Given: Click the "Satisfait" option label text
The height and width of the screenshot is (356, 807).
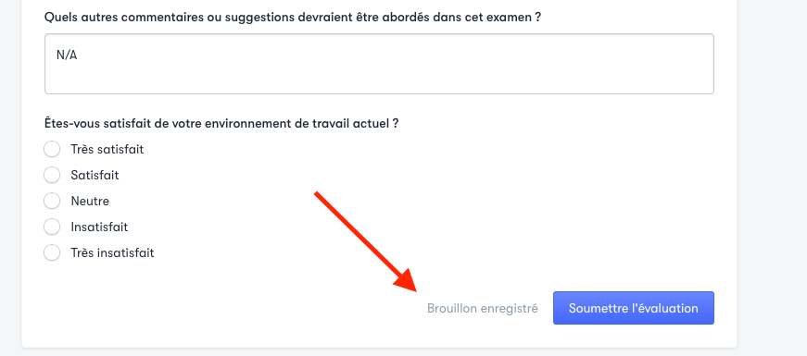Looking at the screenshot, I should click(95, 175).
